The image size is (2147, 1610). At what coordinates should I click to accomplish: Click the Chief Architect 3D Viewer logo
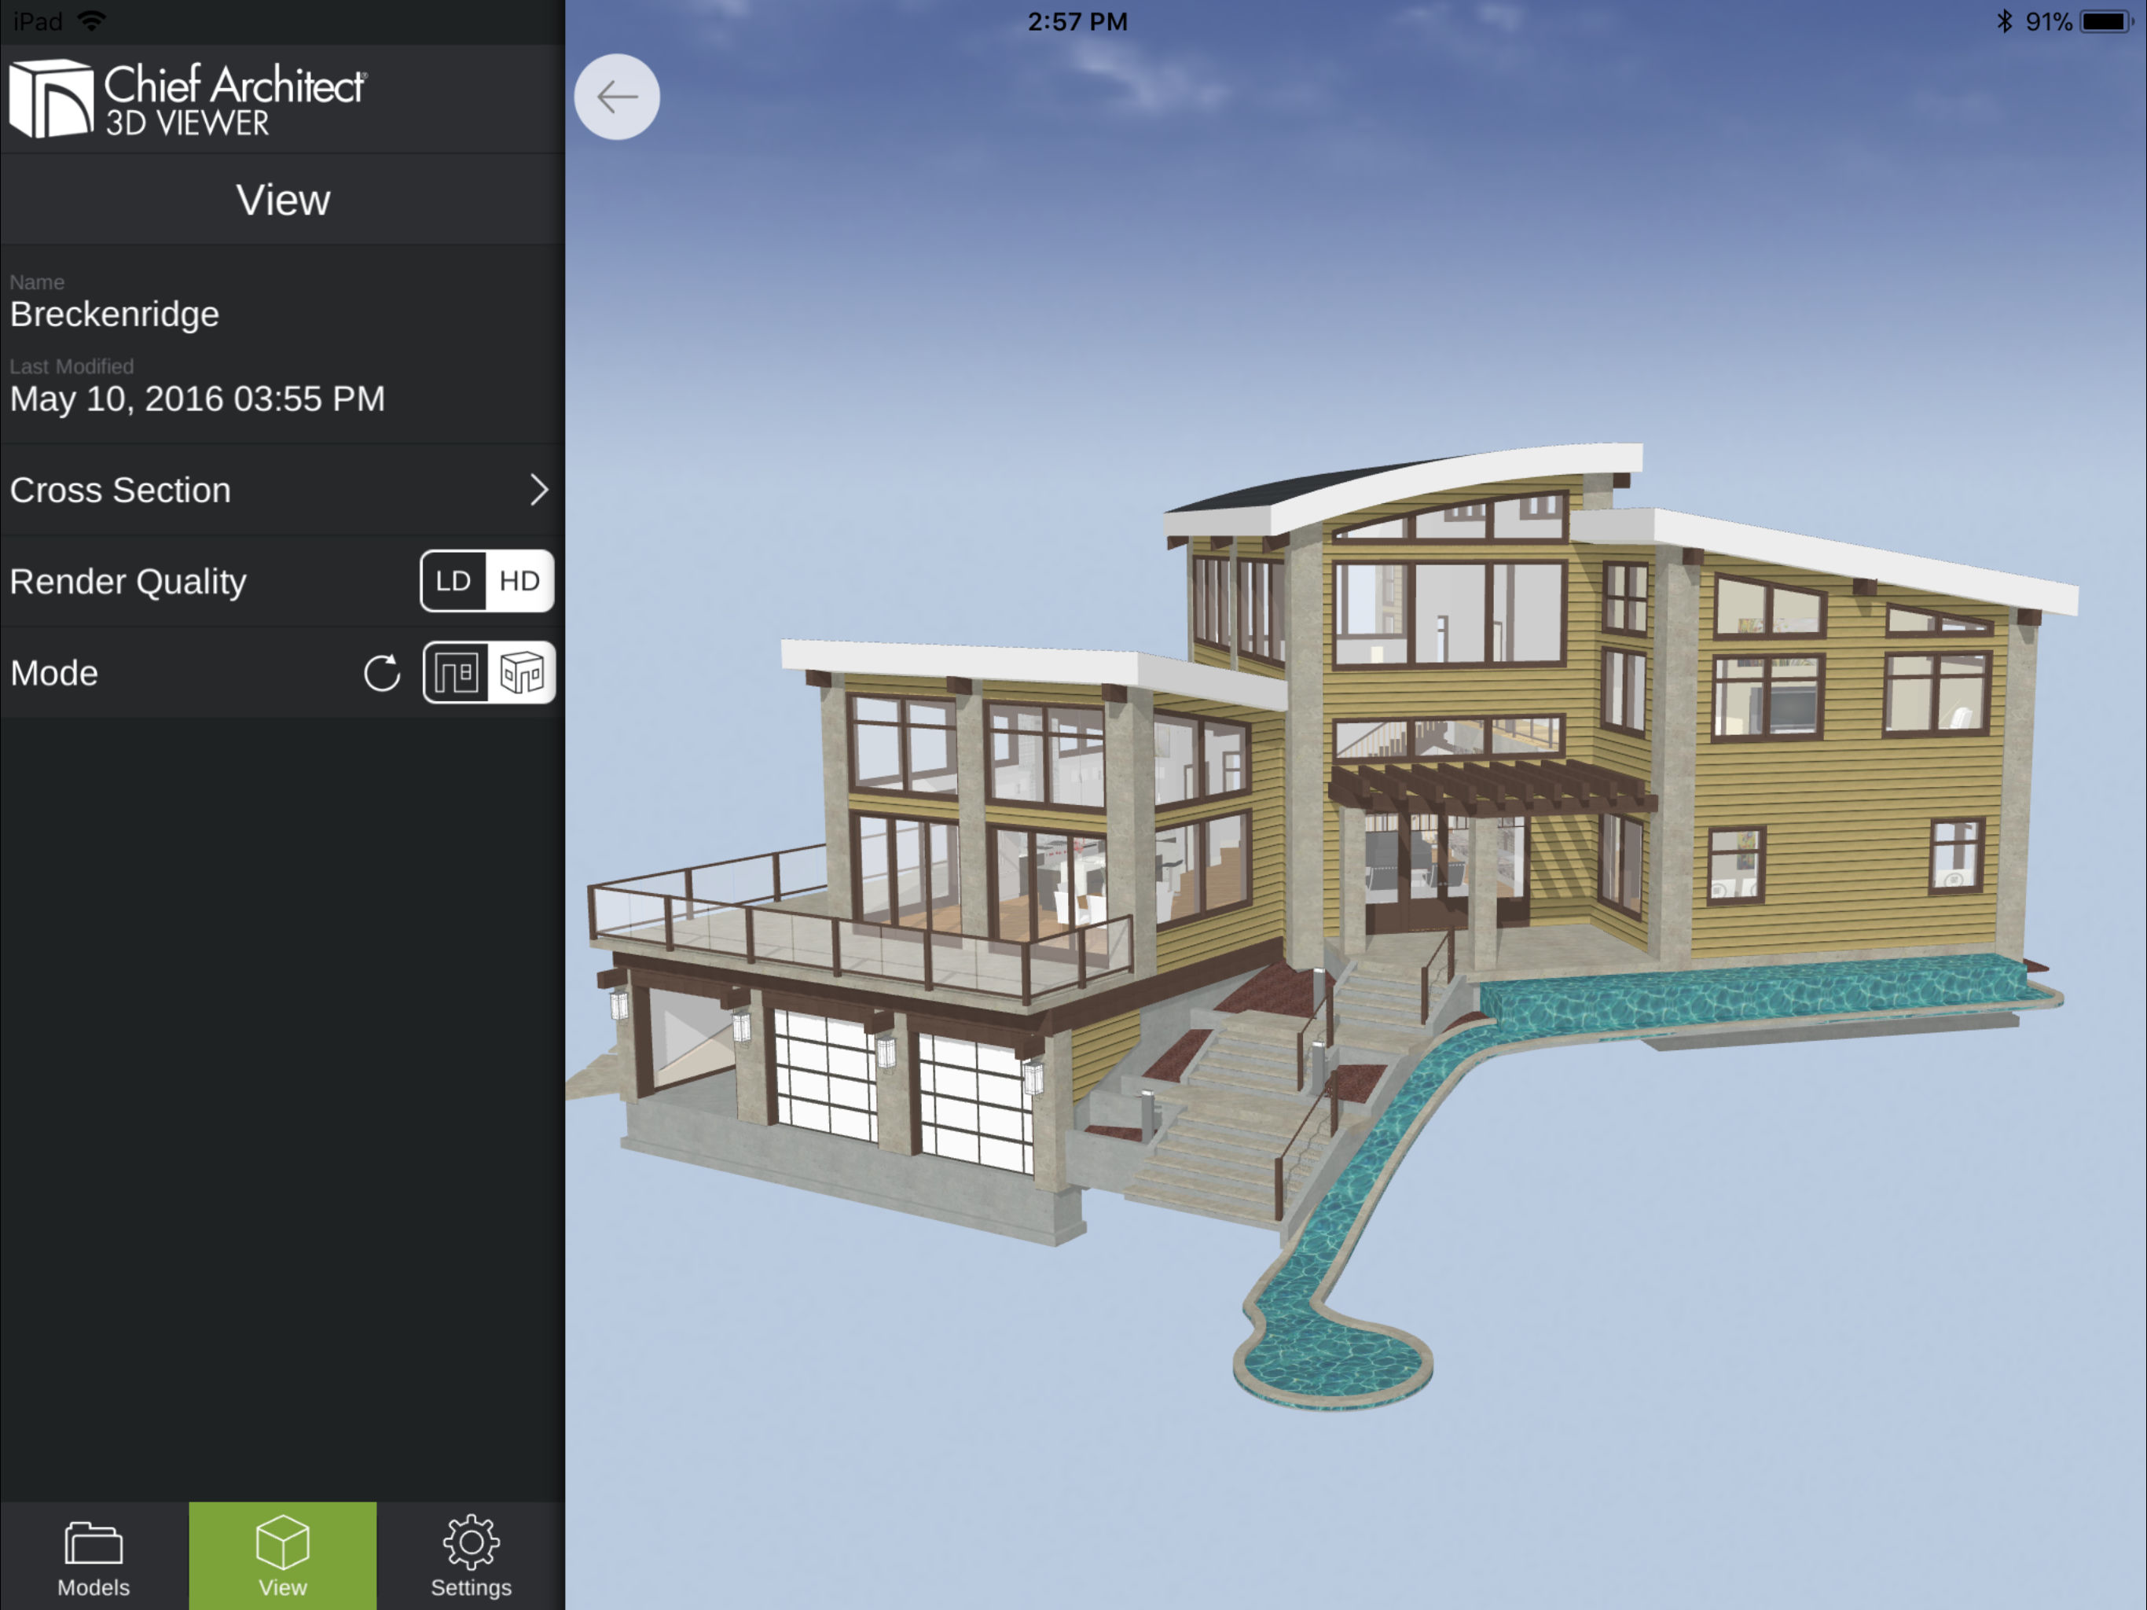click(x=187, y=98)
